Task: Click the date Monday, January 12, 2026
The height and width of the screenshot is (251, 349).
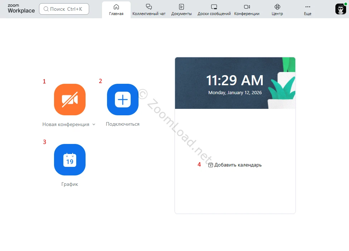Action: coord(235,93)
